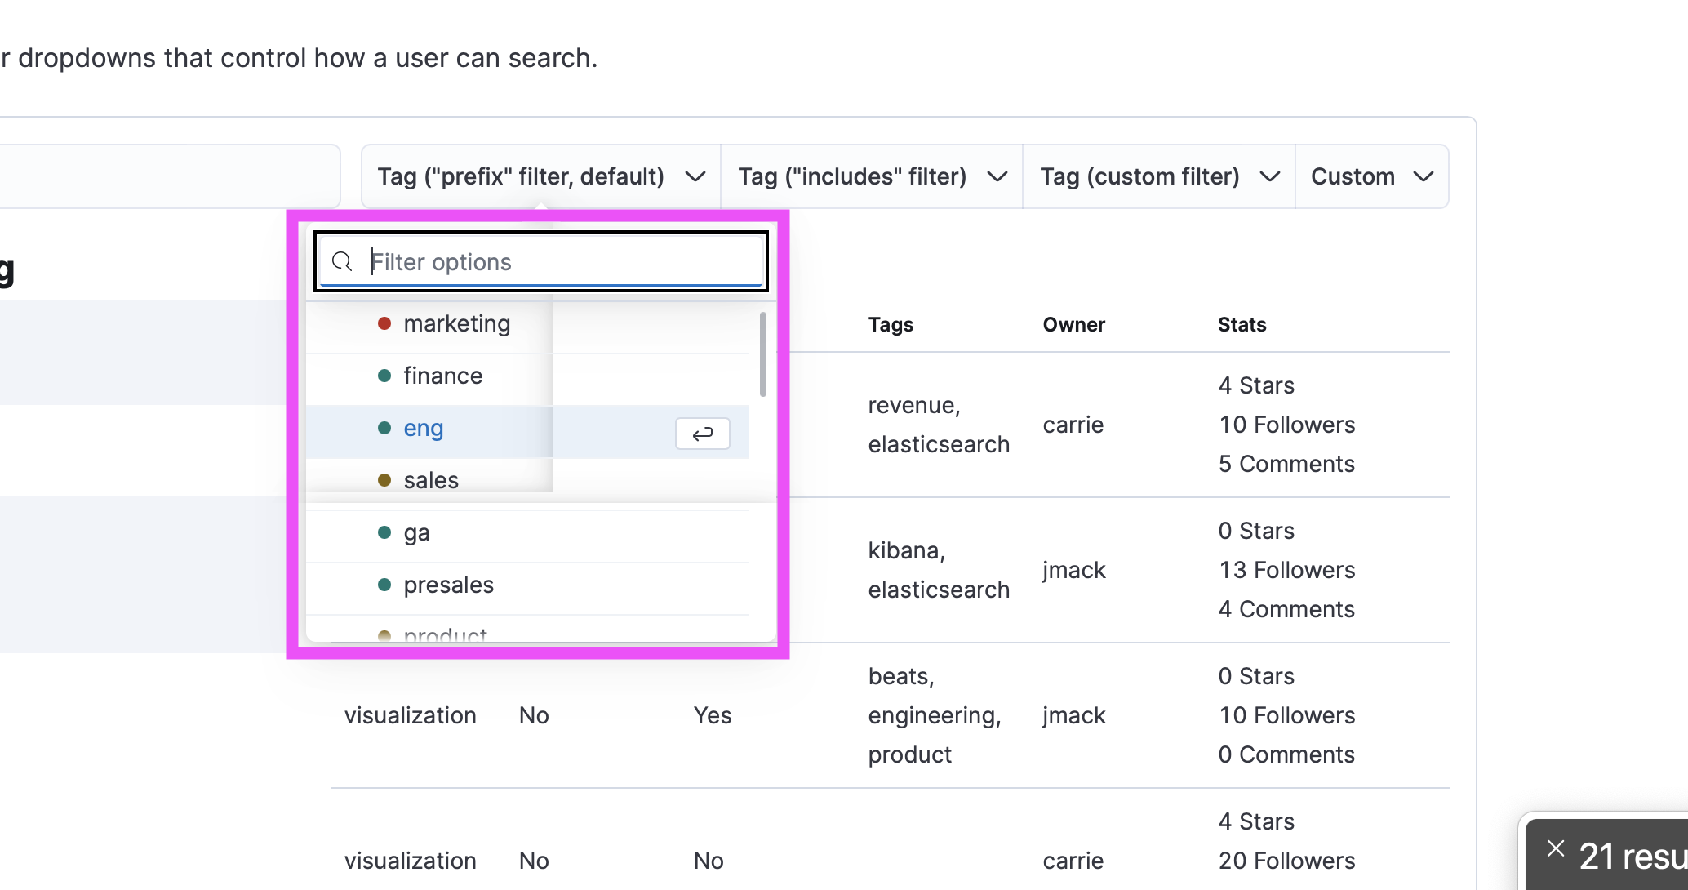Viewport: 1688px width, 890px height.
Task: Expand the Custom dropdown
Action: 1371,176
